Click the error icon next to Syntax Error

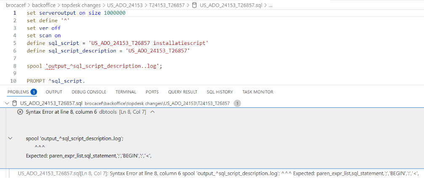click(x=20, y=112)
